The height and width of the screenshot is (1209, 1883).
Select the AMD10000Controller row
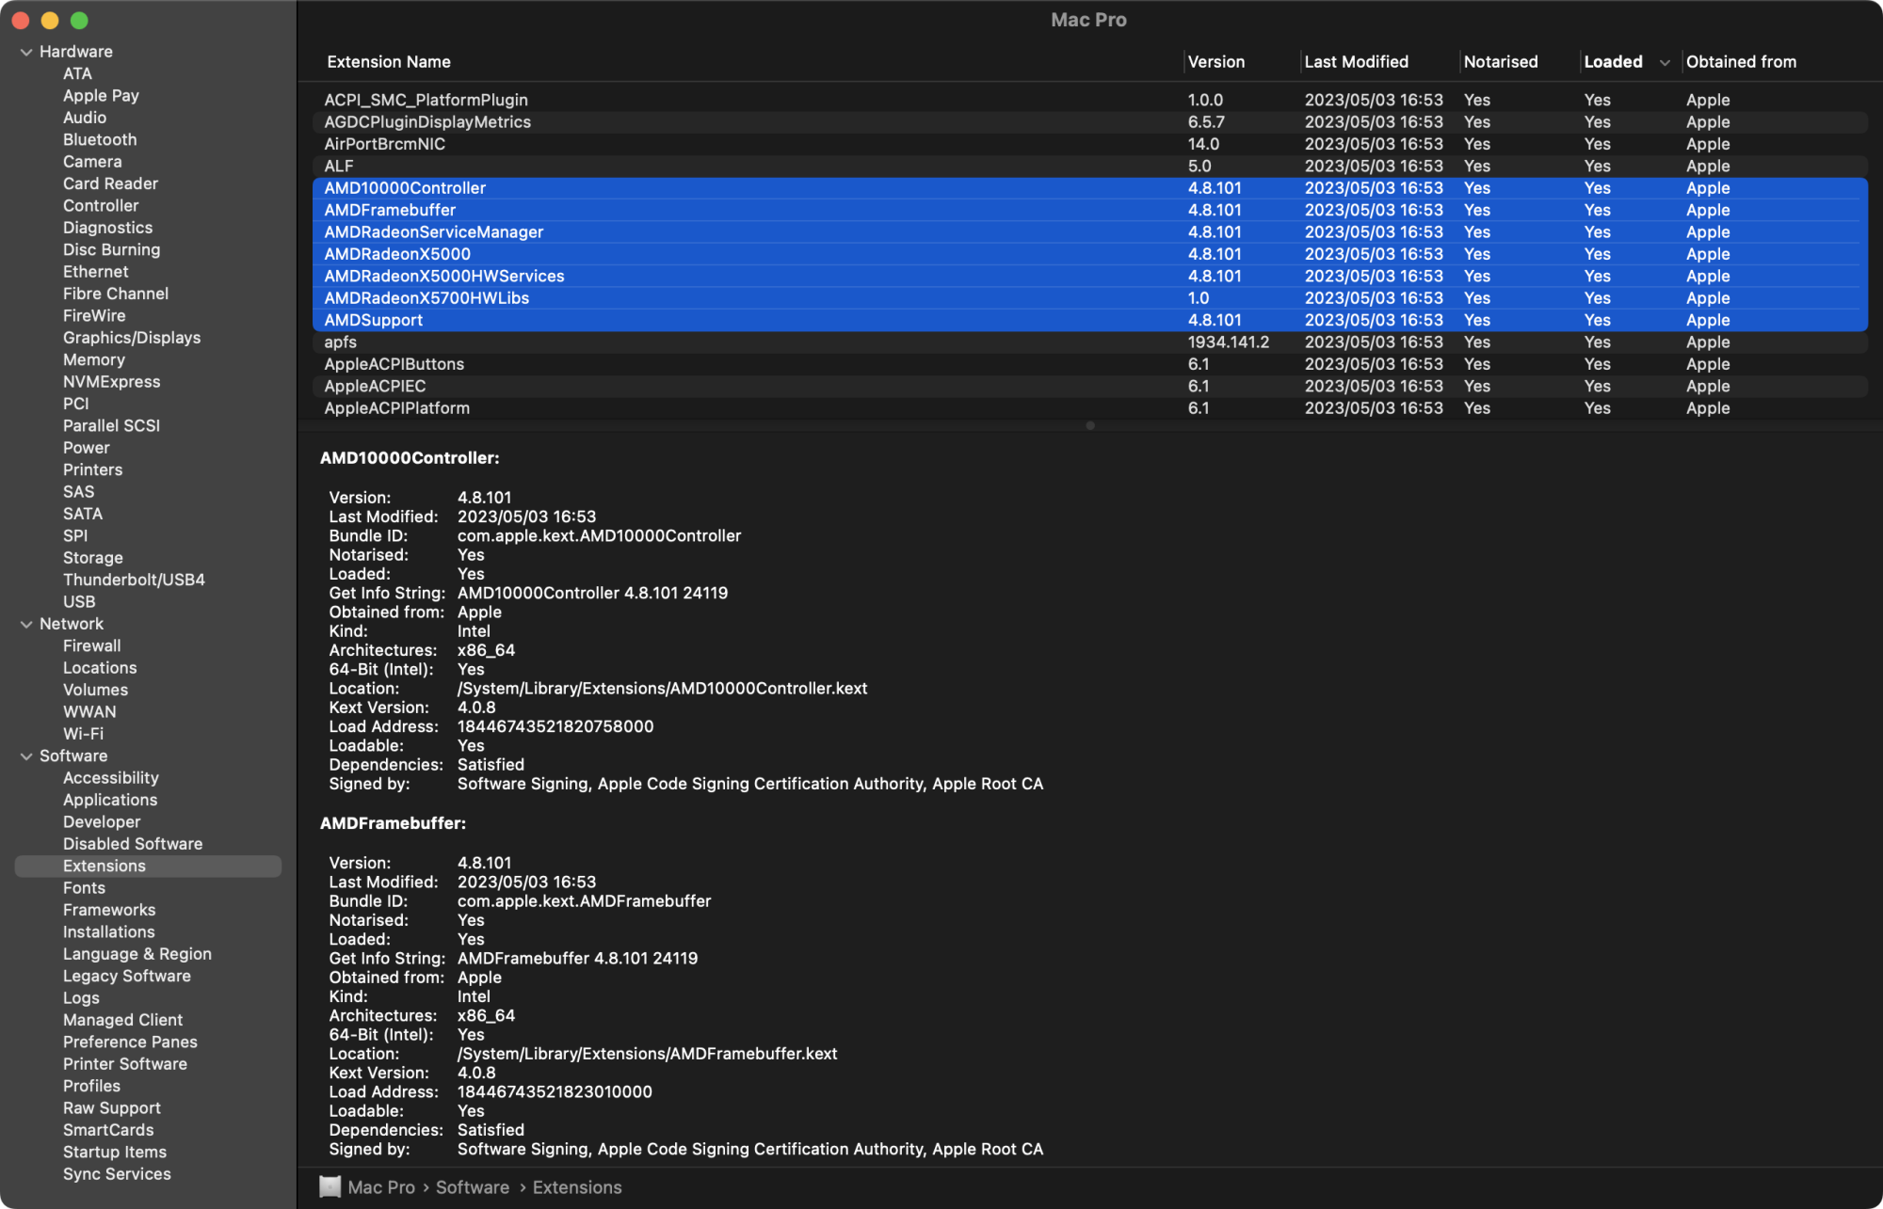[1089, 188]
